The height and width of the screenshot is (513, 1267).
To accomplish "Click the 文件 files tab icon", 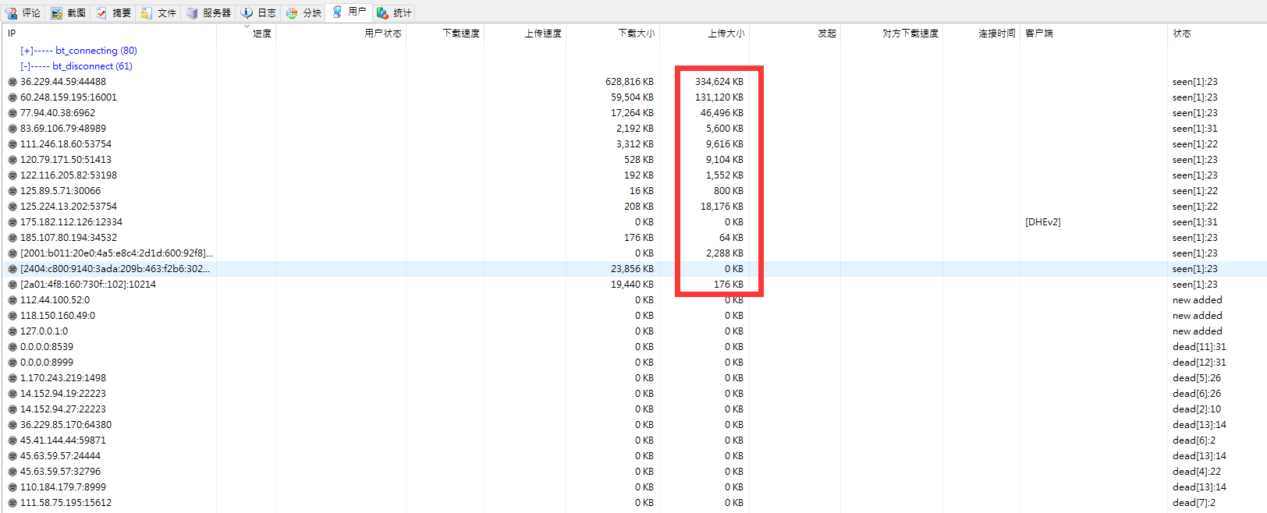I will [x=147, y=12].
